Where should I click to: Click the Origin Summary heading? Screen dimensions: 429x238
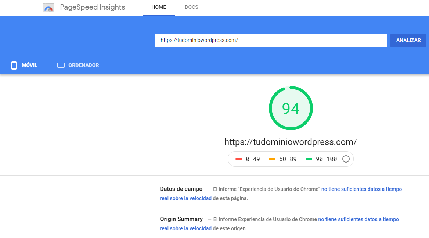[x=181, y=219]
